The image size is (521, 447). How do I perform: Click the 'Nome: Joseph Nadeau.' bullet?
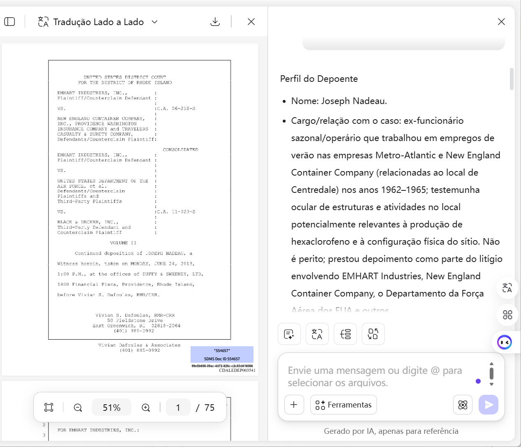click(339, 101)
